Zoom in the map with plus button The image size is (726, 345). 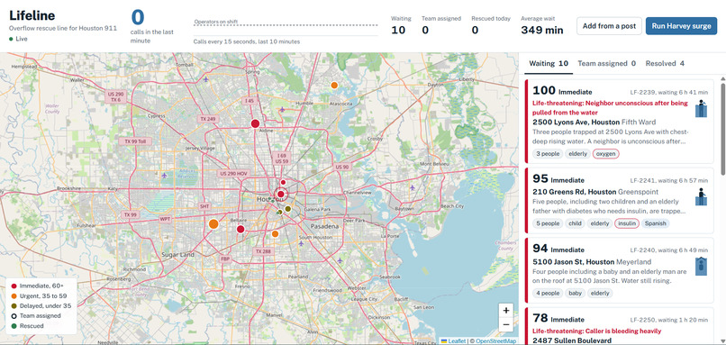(x=506, y=310)
